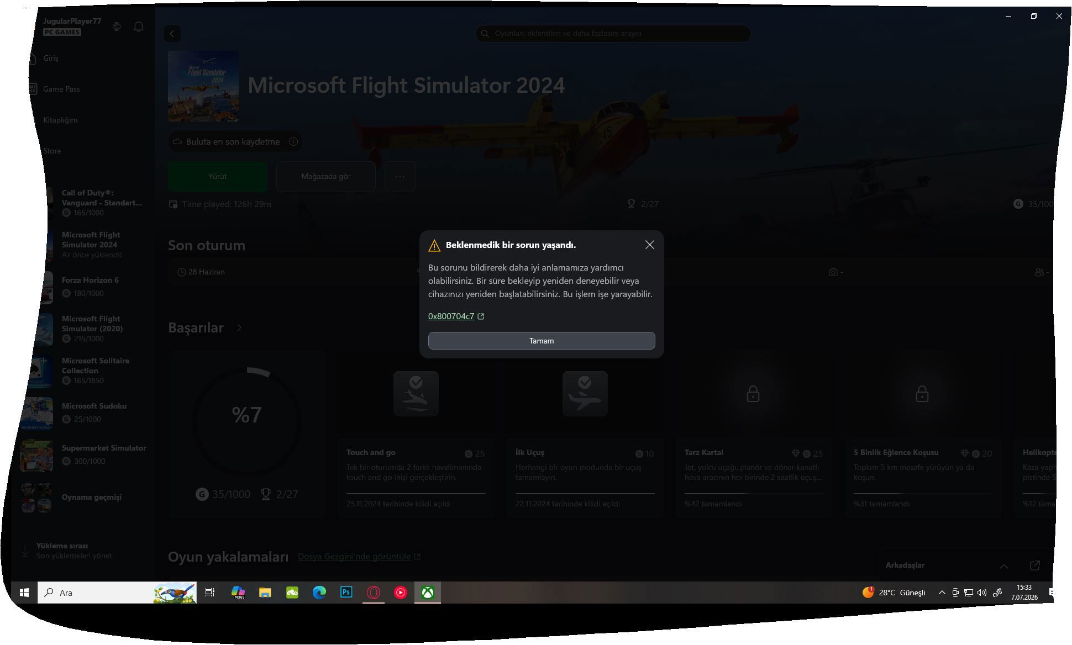Click the back arrow button

click(172, 34)
